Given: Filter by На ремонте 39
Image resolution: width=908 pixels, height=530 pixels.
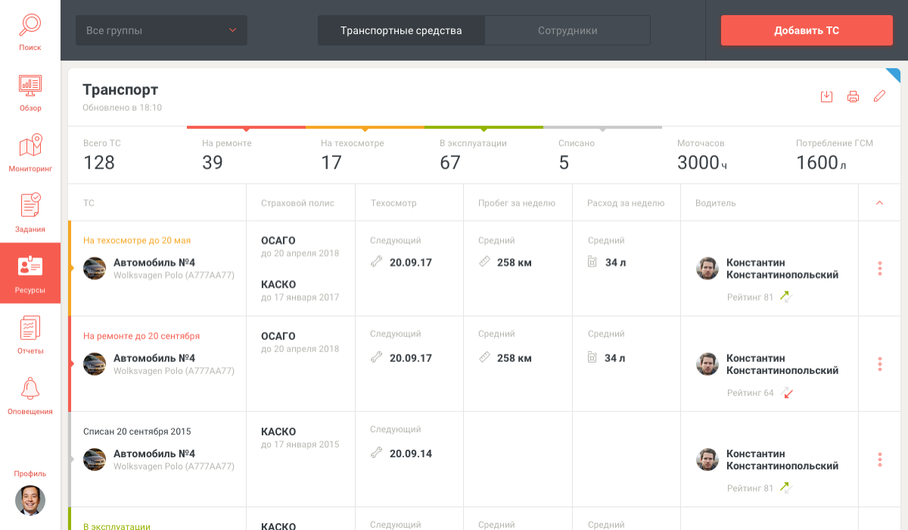Looking at the screenshot, I should 246,155.
